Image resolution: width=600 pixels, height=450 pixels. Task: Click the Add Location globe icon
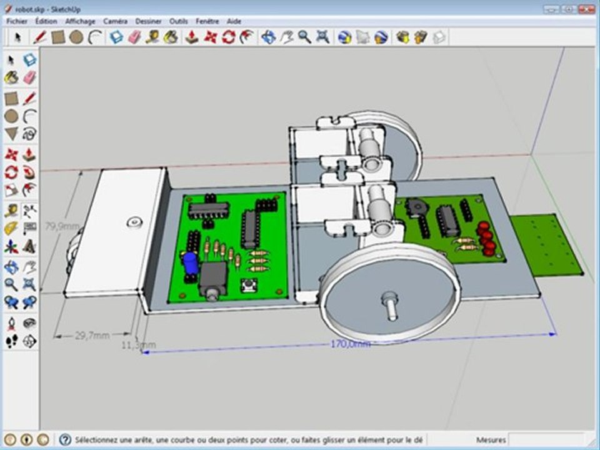[x=344, y=37]
